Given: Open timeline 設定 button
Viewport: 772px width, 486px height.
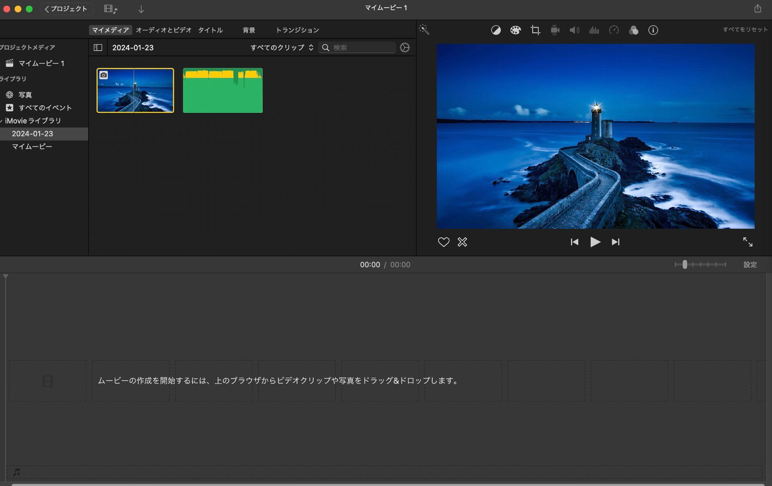Looking at the screenshot, I should point(750,265).
